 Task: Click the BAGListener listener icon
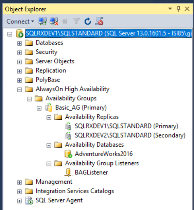point(68,173)
